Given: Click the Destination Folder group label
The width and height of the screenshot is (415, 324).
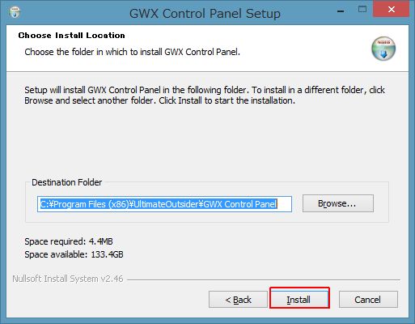Looking at the screenshot, I should 67,182.
